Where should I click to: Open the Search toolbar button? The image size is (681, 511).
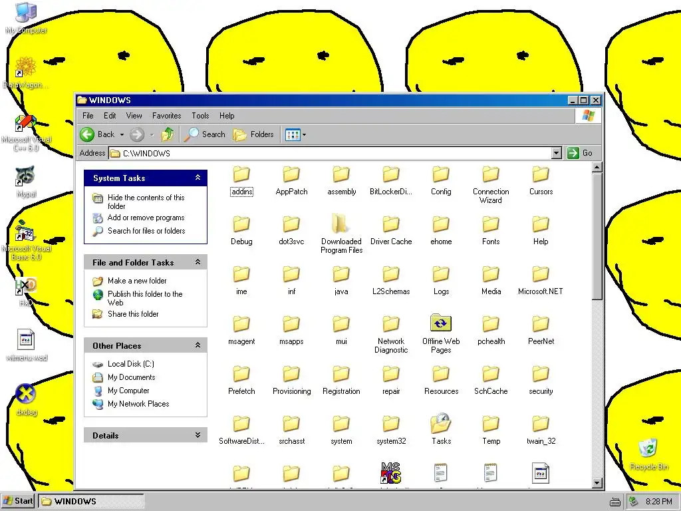pos(205,134)
